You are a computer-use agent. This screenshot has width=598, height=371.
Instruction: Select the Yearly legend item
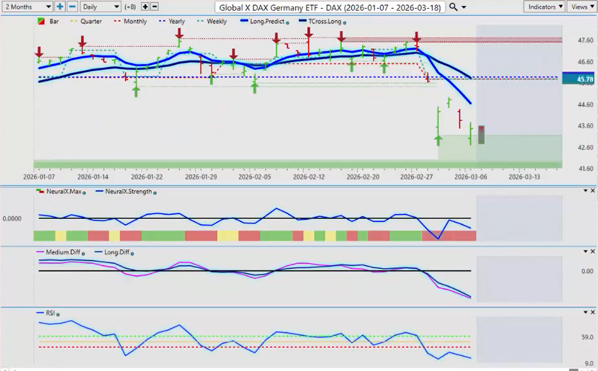[177, 21]
